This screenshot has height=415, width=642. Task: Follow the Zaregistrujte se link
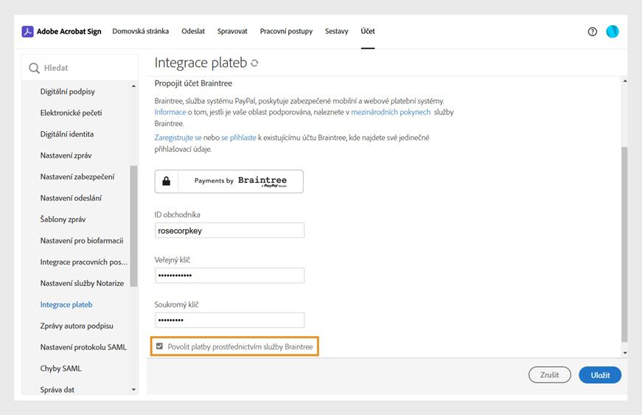(x=178, y=138)
